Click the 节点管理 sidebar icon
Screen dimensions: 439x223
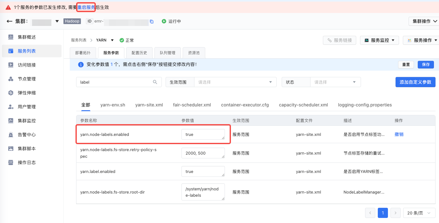(11, 79)
